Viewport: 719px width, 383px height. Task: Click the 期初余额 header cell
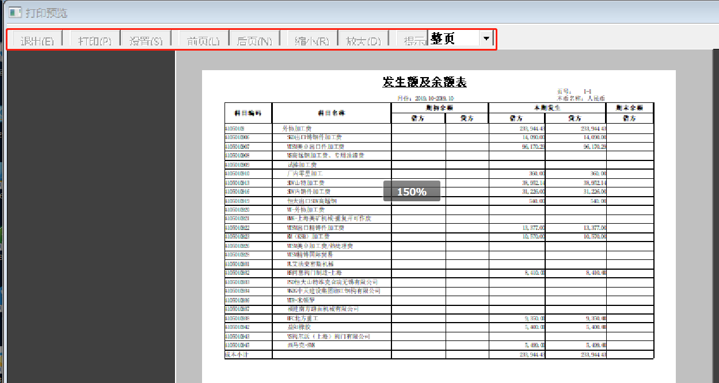440,108
